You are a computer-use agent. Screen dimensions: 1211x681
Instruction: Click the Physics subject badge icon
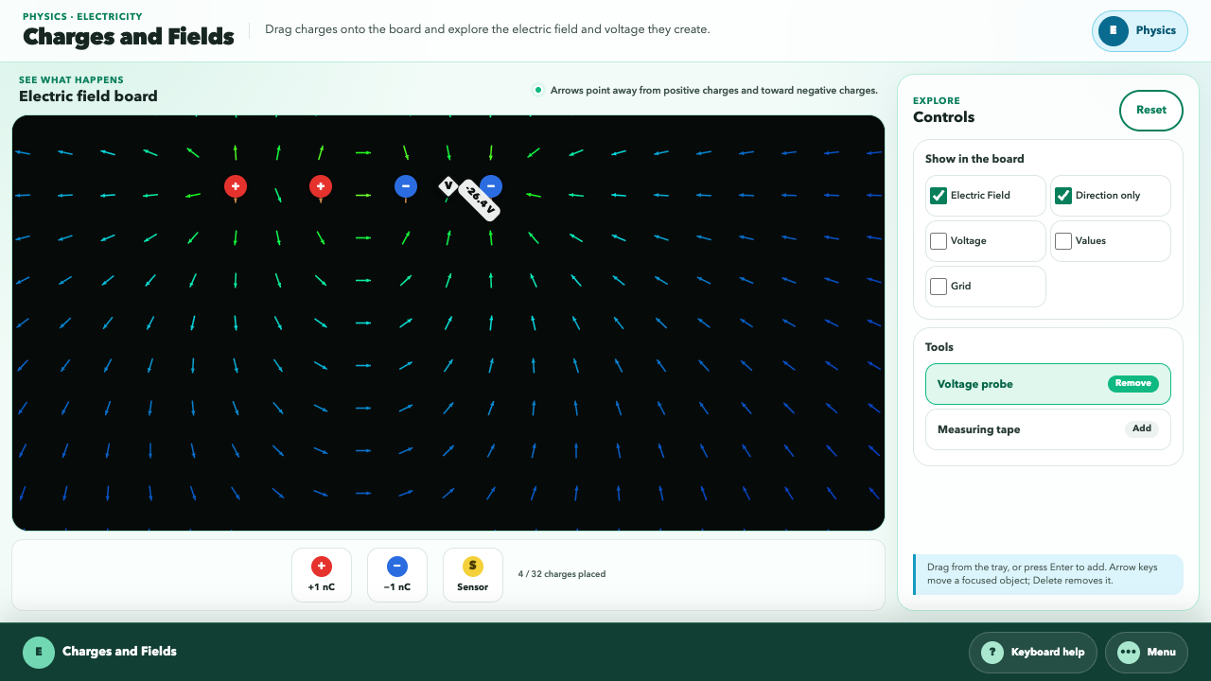1114,30
